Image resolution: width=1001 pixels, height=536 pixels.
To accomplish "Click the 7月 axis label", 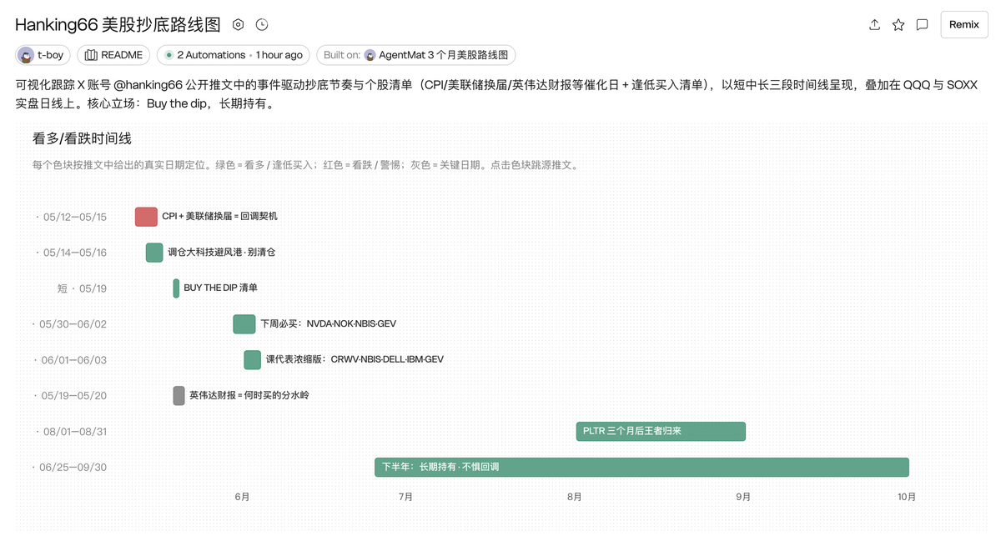I will pos(405,497).
